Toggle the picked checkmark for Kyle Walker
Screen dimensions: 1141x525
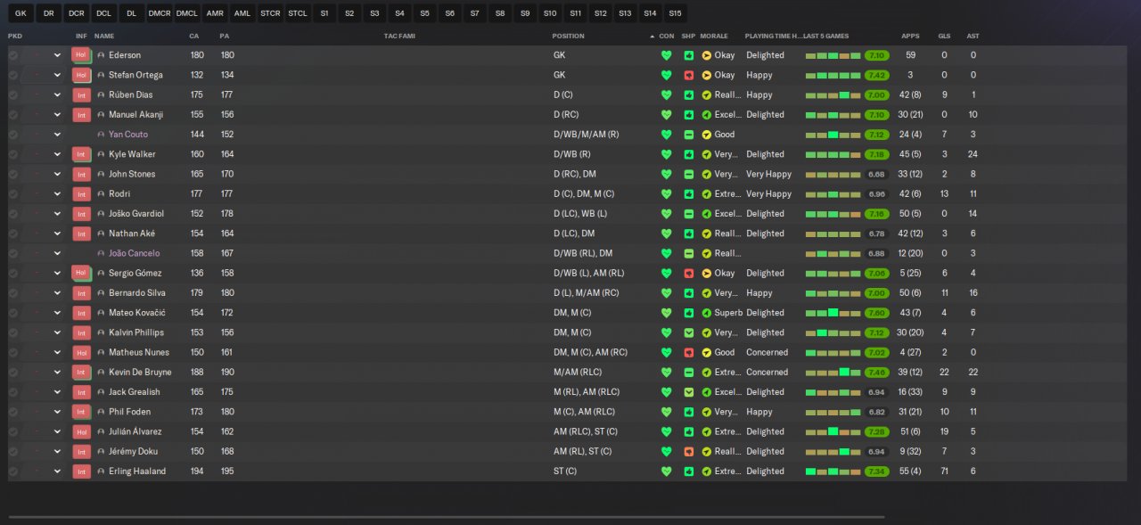pos(13,154)
